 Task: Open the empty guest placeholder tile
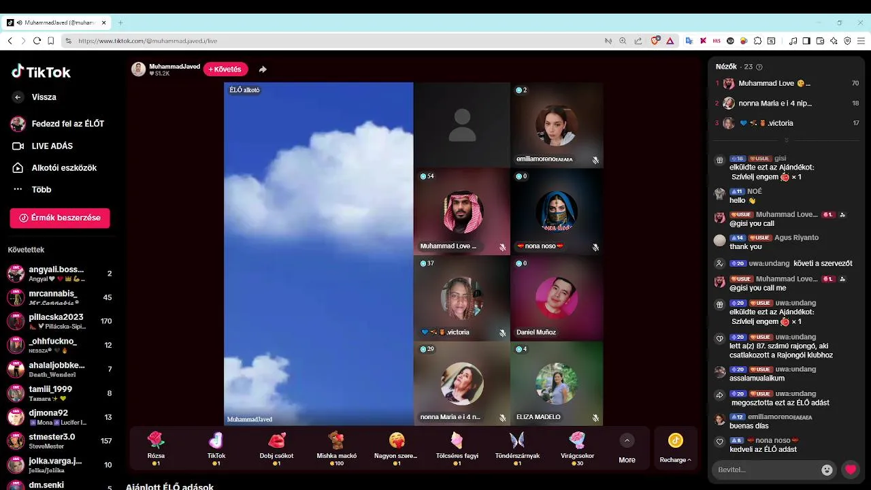461,125
